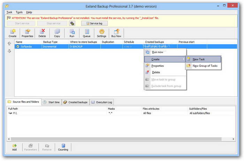The image size is (244, 161).
Task: Click the Schedule column header
Action: point(133,42)
